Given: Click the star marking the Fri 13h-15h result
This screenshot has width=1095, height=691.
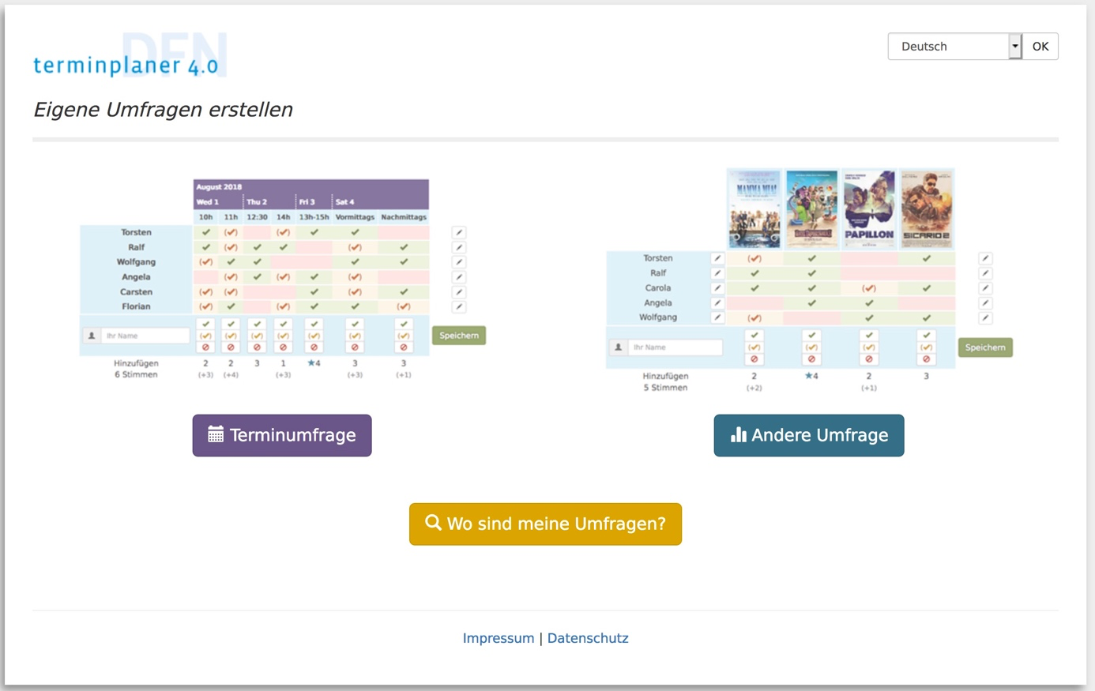Looking at the screenshot, I should coord(310,363).
